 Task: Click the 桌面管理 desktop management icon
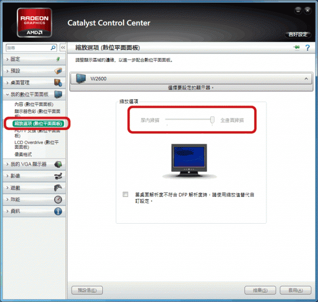coord(58,83)
